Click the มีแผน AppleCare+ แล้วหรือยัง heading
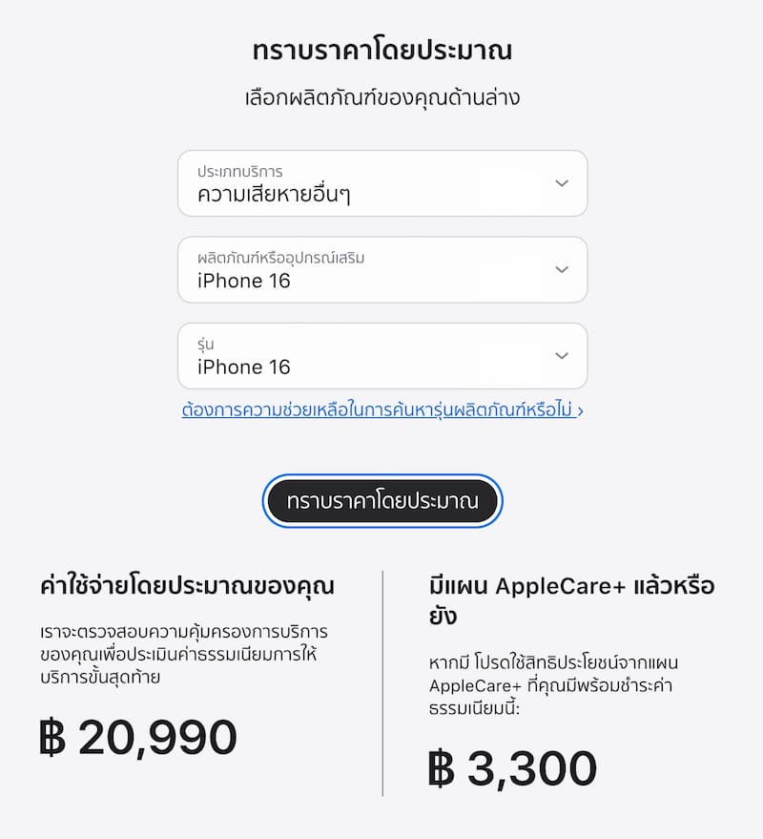The height and width of the screenshot is (839, 763). click(572, 600)
